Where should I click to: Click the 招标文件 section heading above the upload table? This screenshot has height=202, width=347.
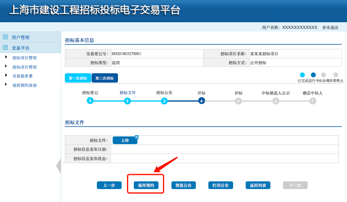[74, 122]
